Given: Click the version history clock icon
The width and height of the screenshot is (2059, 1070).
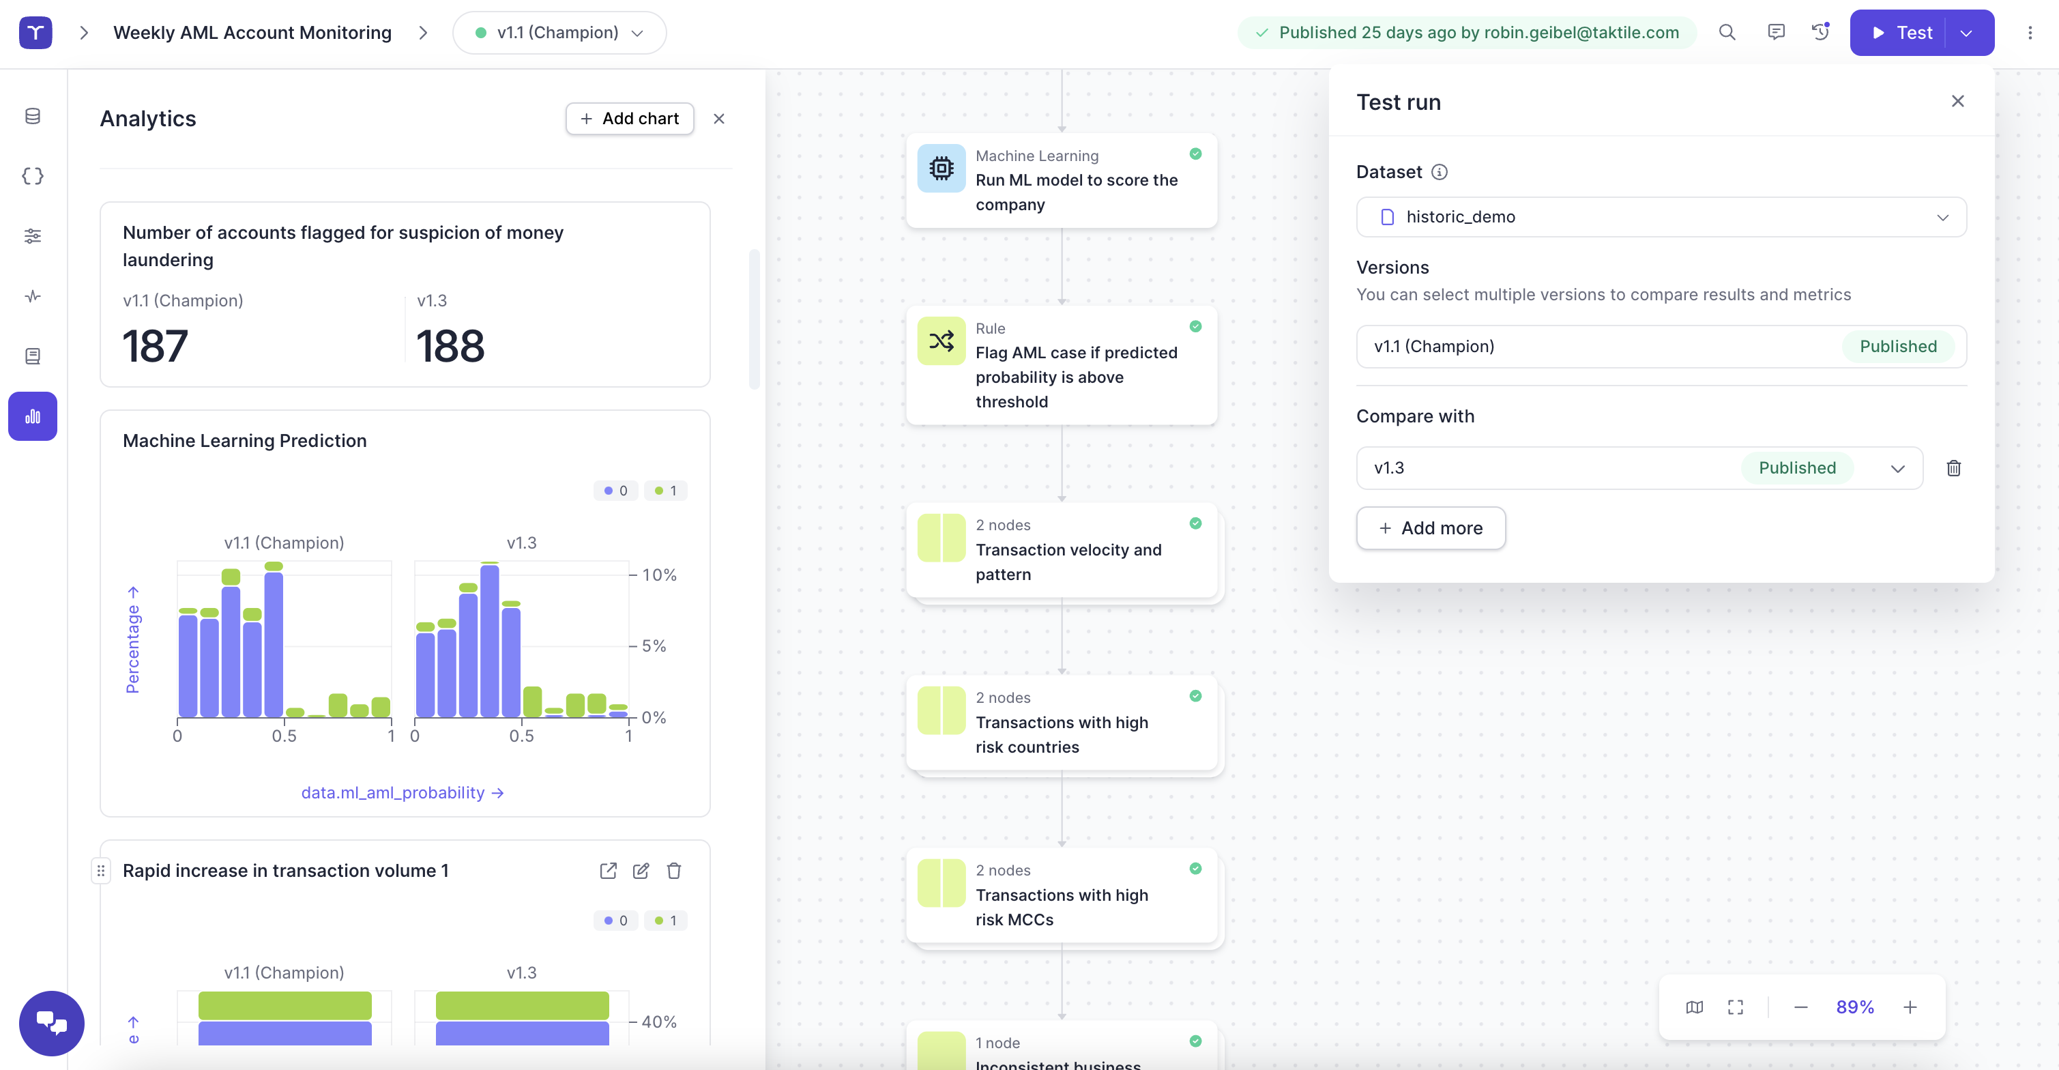Looking at the screenshot, I should click(x=1820, y=32).
